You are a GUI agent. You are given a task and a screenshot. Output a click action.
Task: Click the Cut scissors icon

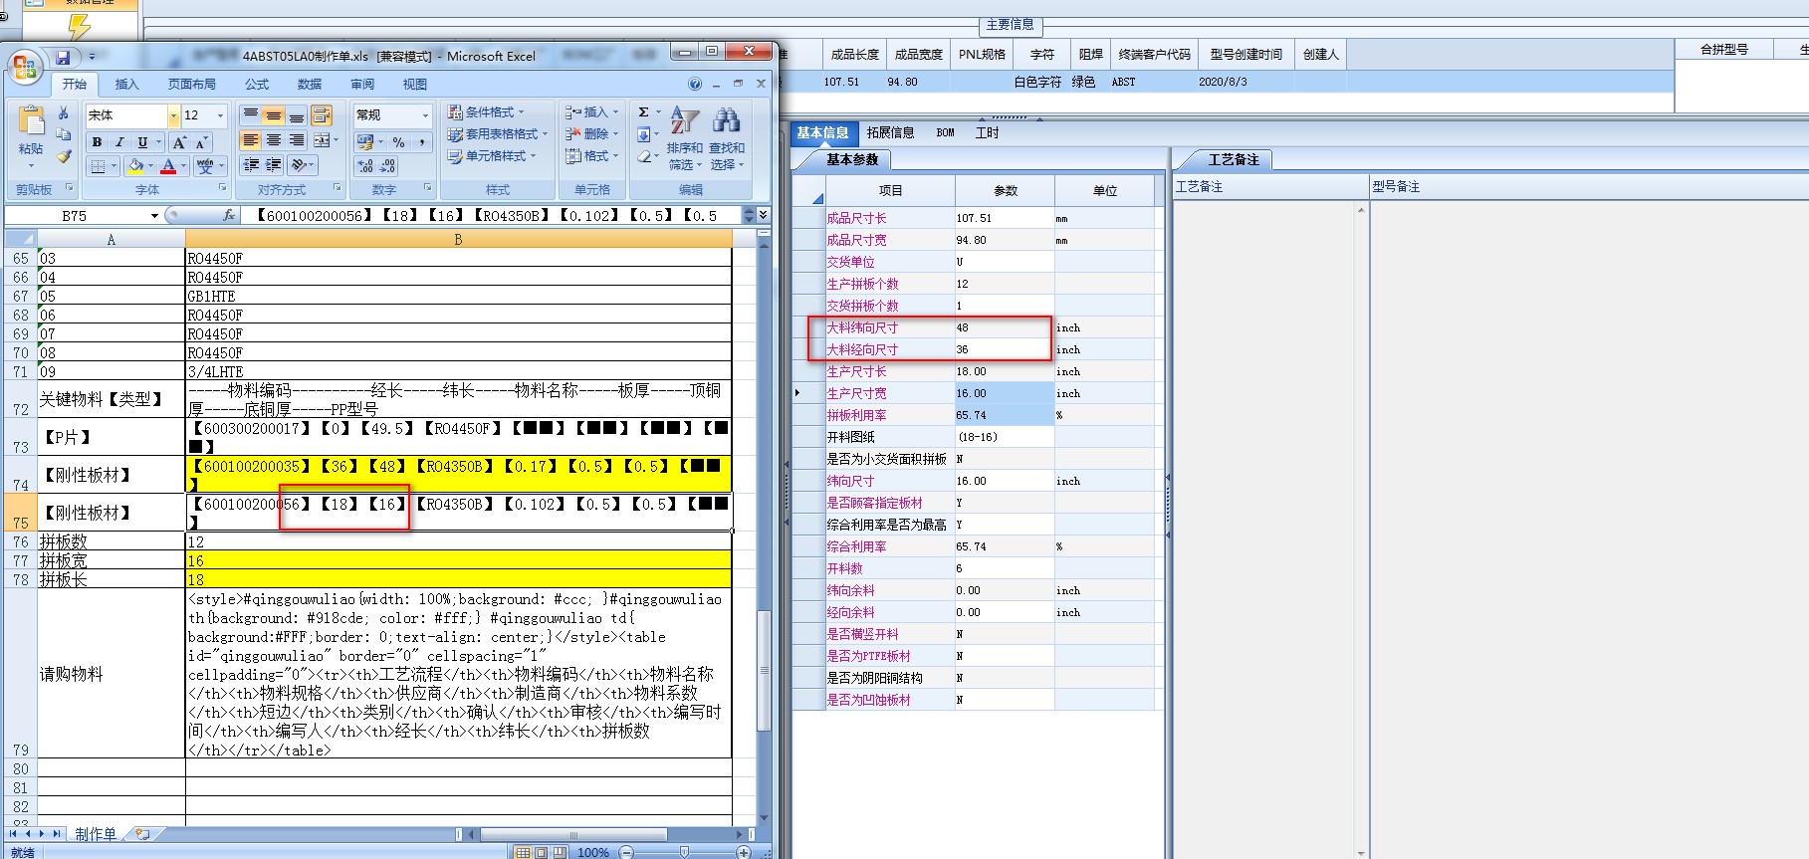(x=63, y=113)
